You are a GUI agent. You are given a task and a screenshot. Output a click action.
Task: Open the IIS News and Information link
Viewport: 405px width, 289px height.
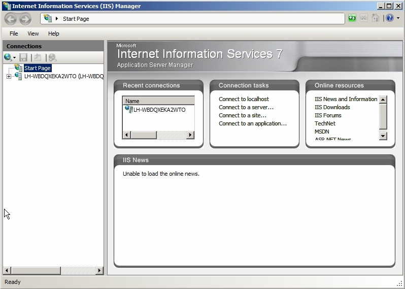coord(346,99)
